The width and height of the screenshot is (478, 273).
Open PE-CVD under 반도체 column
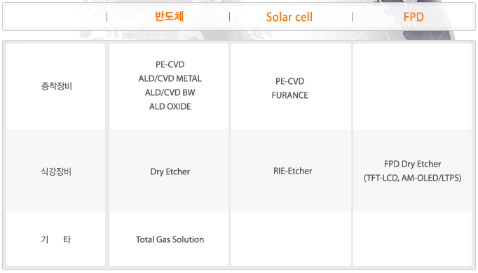click(x=170, y=64)
